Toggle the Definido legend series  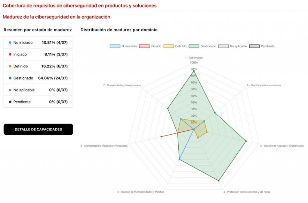pos(175,46)
